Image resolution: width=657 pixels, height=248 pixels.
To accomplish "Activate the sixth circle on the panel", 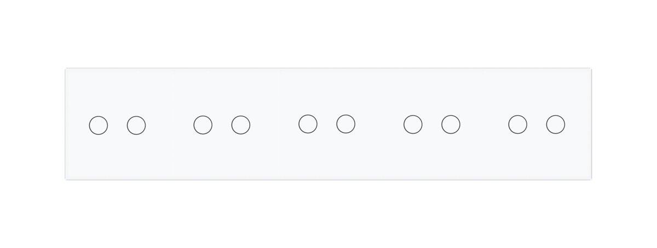I will coord(345,124).
